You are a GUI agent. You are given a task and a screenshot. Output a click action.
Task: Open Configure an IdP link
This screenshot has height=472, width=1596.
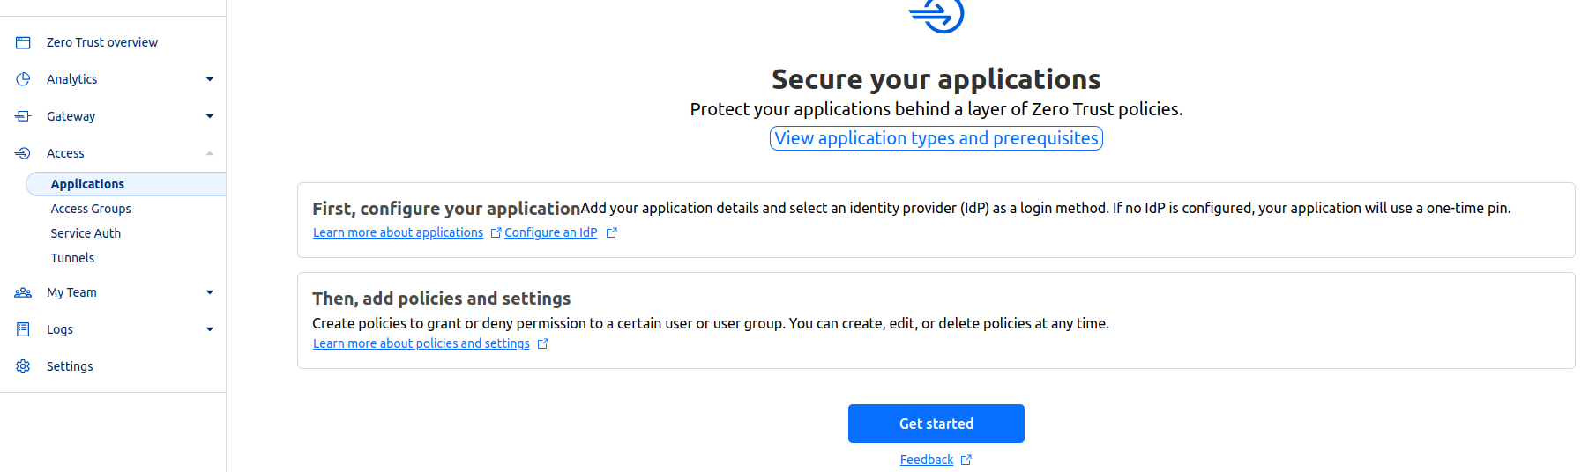pos(551,232)
